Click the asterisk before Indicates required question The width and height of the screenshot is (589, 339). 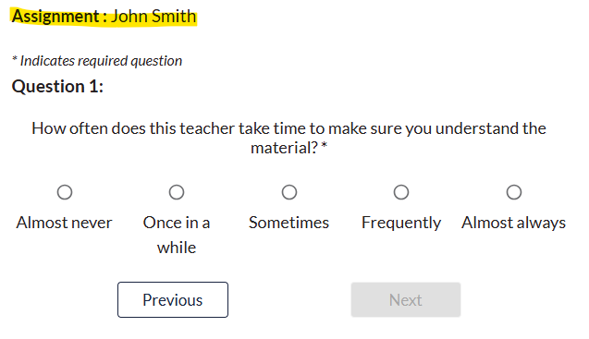pyautogui.click(x=15, y=59)
